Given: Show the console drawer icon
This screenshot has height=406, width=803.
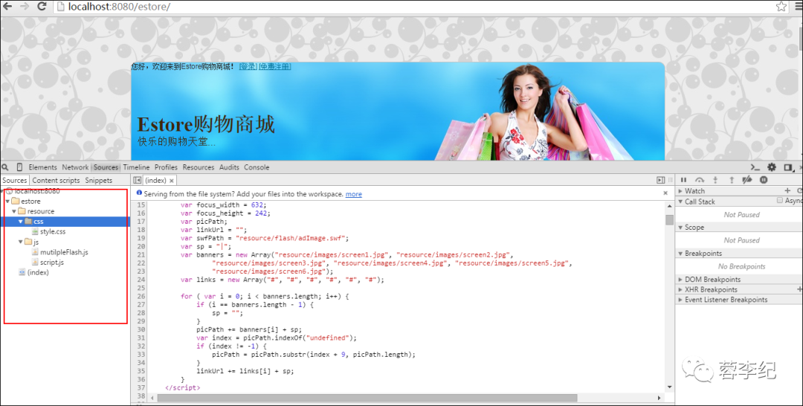Looking at the screenshot, I should tap(755, 167).
